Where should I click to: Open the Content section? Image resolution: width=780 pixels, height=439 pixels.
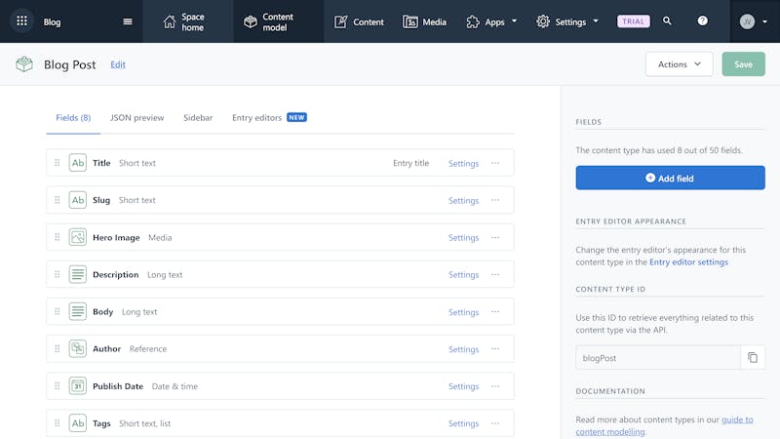click(359, 21)
